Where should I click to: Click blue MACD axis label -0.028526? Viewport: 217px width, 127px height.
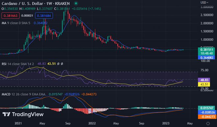click(x=207, y=112)
